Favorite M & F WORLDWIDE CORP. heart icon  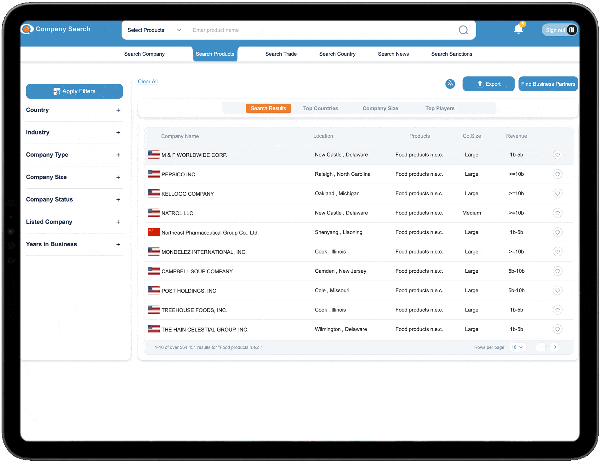click(557, 155)
